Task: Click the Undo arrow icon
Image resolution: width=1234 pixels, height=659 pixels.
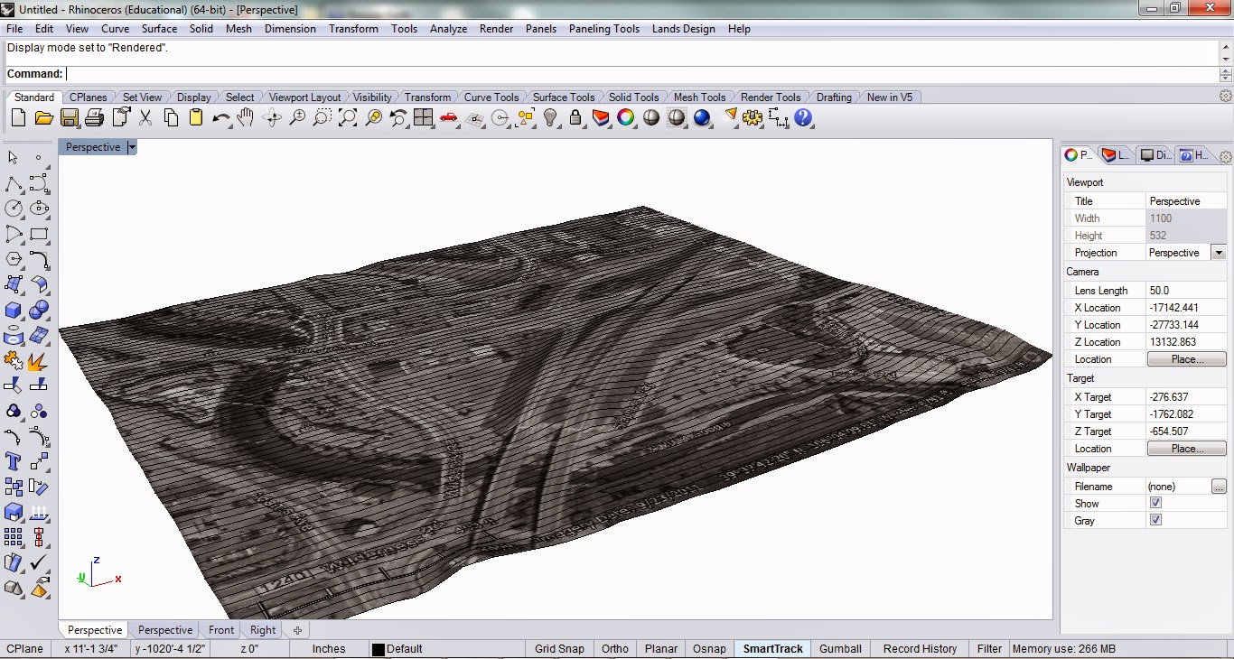Action: 220,118
